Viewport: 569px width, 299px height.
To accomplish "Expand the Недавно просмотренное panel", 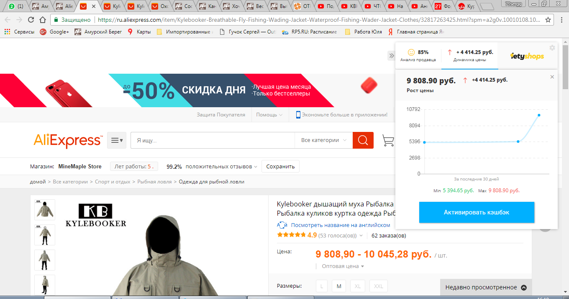I will click(x=486, y=287).
